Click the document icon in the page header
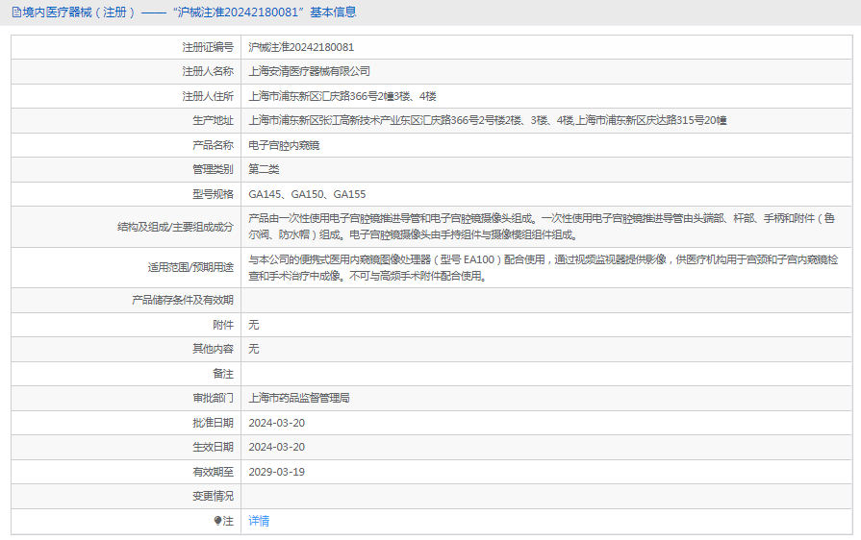Screen dimensions: 861x540 (x=16, y=12)
